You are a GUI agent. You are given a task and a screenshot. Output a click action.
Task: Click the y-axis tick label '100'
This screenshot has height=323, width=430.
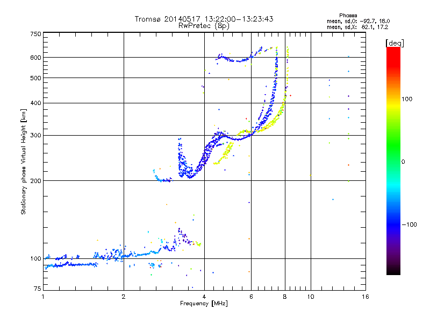point(35,259)
